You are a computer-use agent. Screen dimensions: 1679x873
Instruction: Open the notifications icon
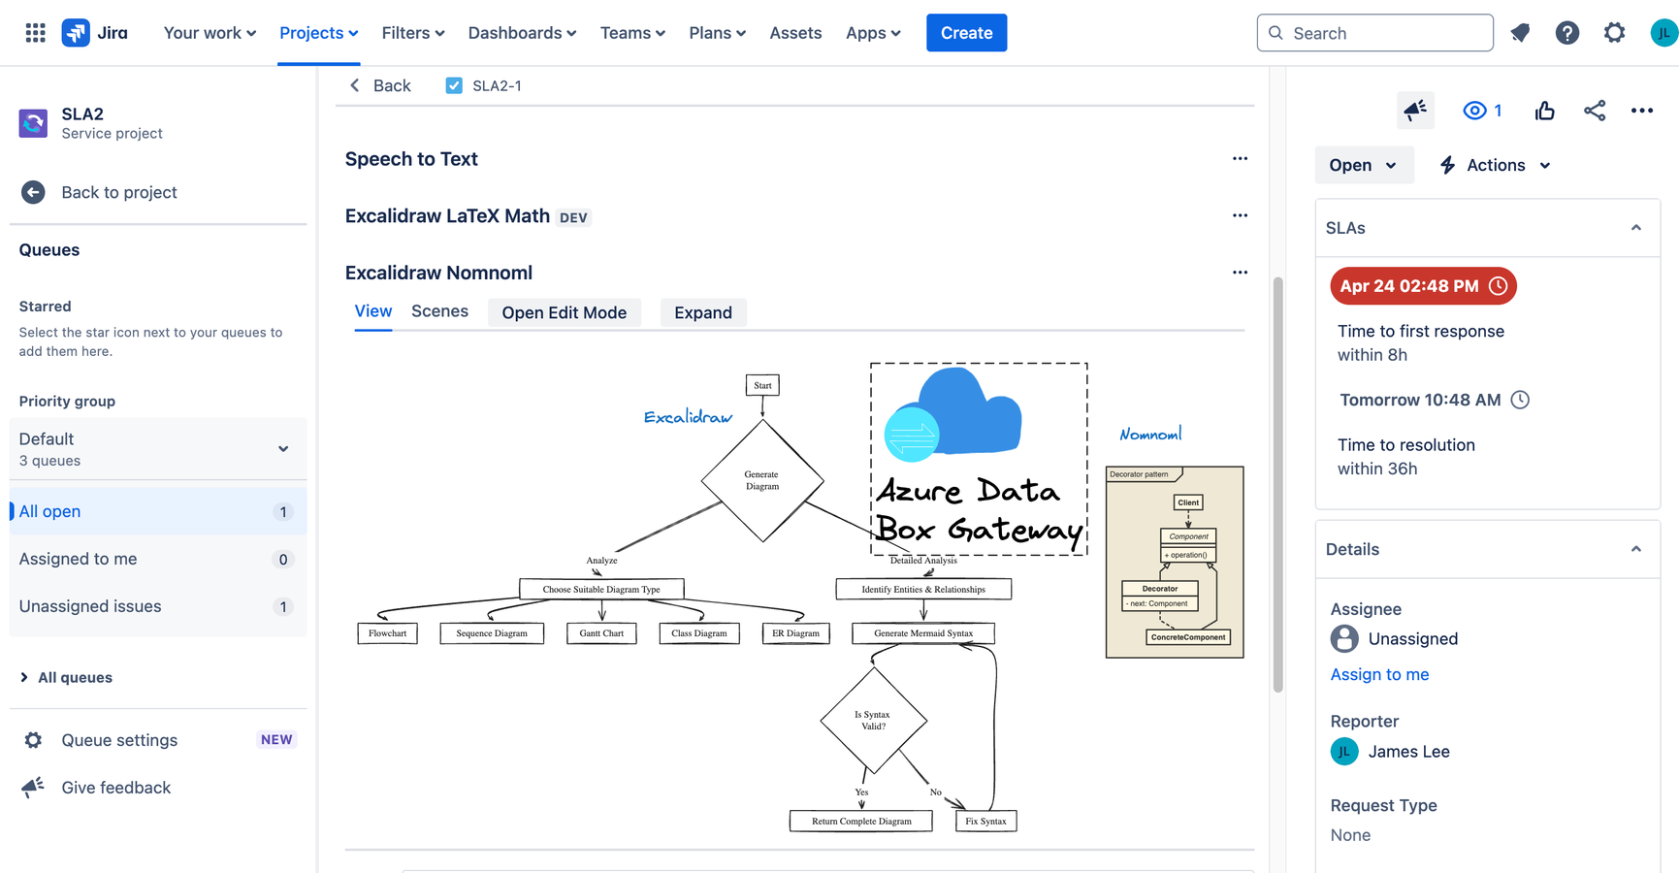click(x=1520, y=33)
